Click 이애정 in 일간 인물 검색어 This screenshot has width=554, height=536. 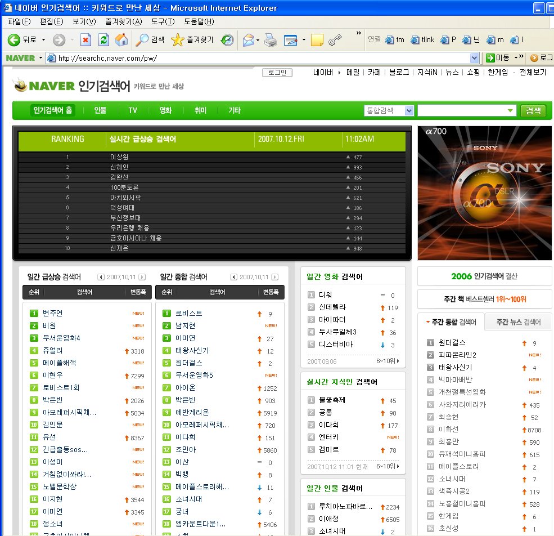(x=328, y=519)
